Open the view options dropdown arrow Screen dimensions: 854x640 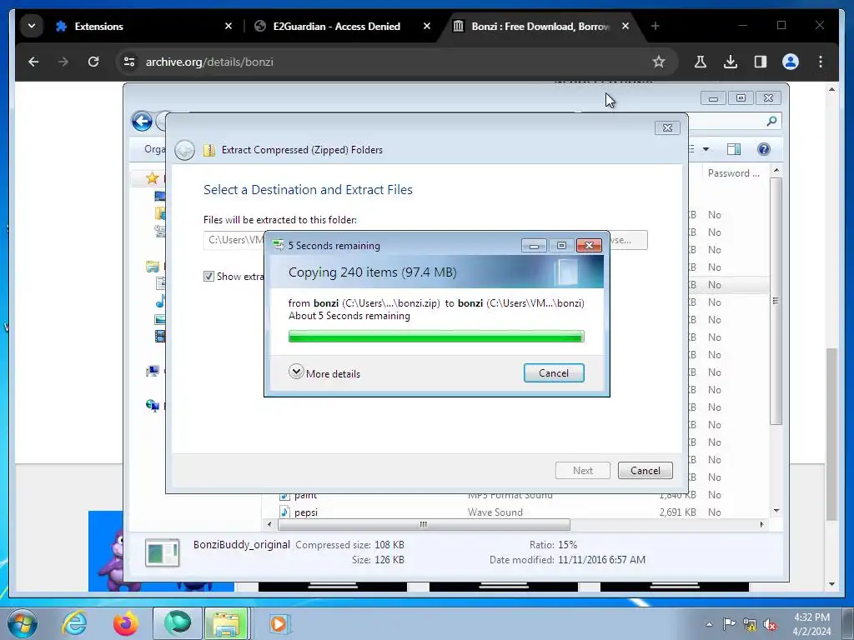(706, 149)
